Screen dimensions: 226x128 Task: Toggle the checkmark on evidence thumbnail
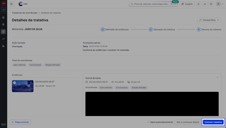(14, 83)
